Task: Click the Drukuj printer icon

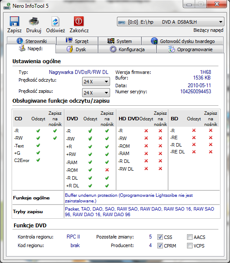Action: pyautogui.click(x=34, y=21)
